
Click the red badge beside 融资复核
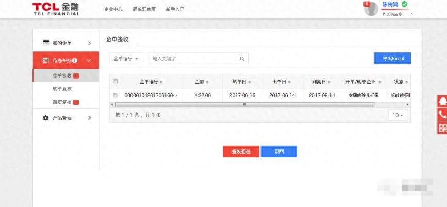pos(76,102)
